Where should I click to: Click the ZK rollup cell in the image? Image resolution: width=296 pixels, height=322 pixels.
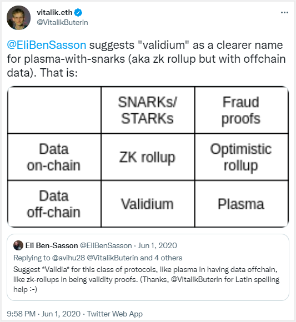(148, 157)
